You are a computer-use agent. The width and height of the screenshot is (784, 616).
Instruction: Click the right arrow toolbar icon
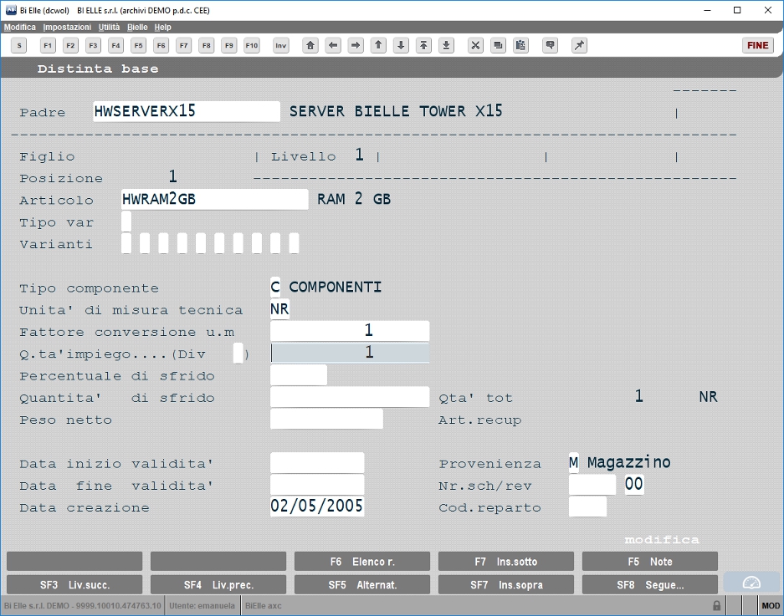(x=356, y=45)
